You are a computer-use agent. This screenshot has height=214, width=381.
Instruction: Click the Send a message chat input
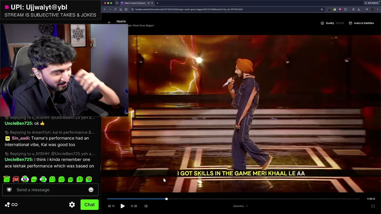(50, 190)
